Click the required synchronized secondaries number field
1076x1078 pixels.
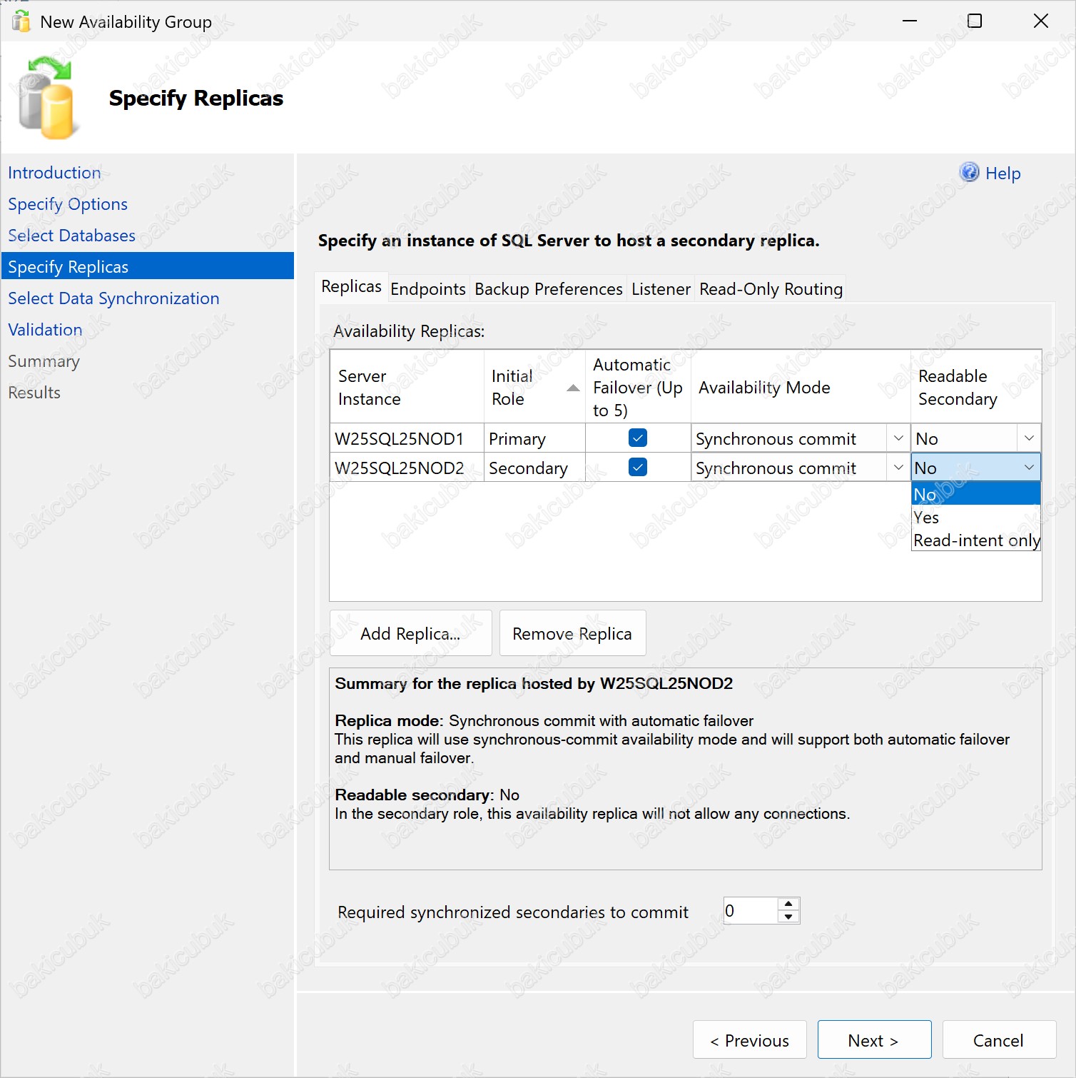pos(749,911)
